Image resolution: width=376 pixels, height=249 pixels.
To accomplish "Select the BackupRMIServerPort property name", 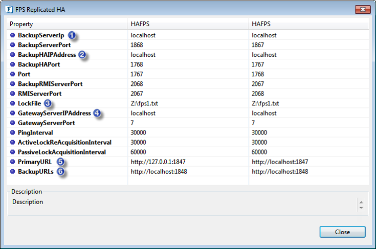I will pos(50,84).
